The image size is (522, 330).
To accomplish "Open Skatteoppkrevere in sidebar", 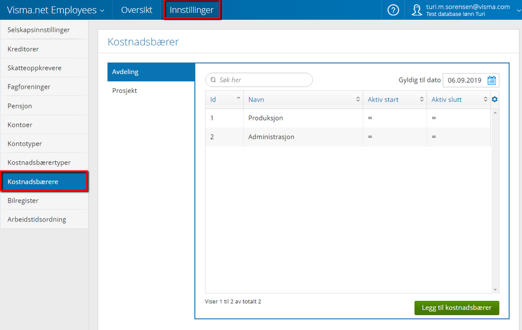I will (44, 68).
